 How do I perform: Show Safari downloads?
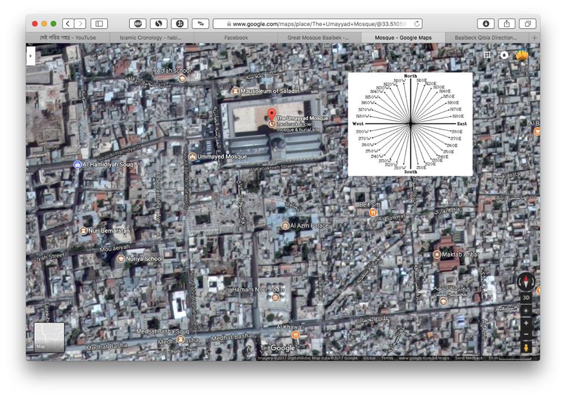tap(486, 24)
